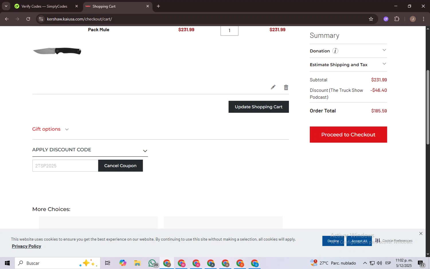Image resolution: width=430 pixels, height=269 pixels.
Task: Launch Copilot from the taskbar
Action: click(123, 263)
